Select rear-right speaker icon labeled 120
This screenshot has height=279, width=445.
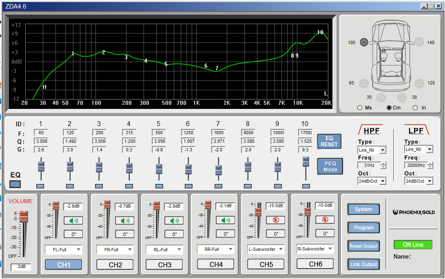pos(419,83)
